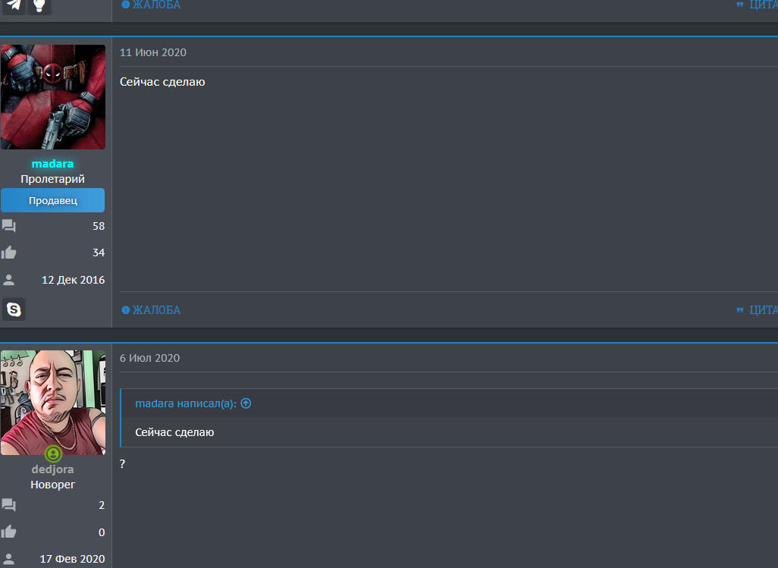Click the registration date person icon for madara

pyautogui.click(x=9, y=280)
